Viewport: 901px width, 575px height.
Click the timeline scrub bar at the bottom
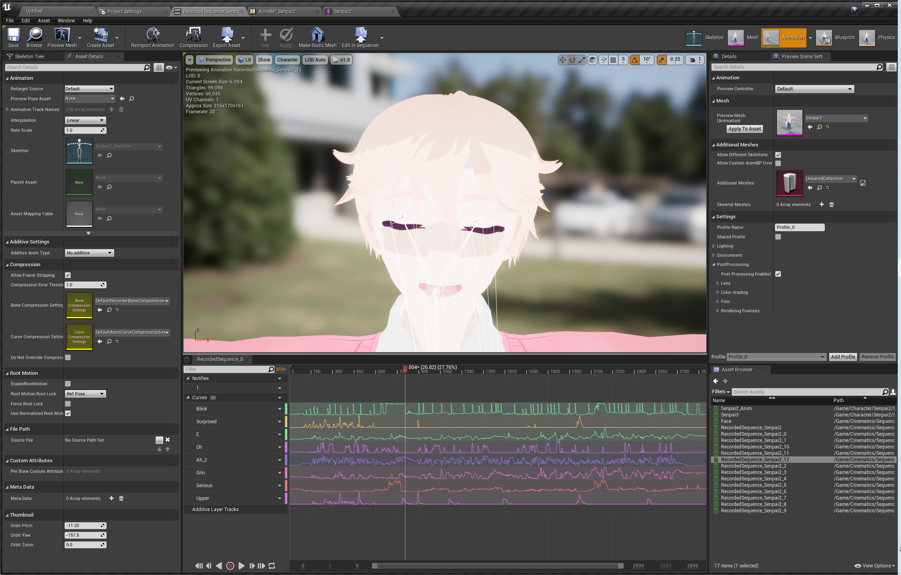(x=497, y=565)
